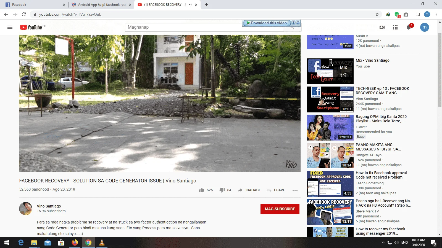The height and width of the screenshot is (248, 442).
Task: Click the browser back arrow
Action: pyautogui.click(x=6, y=14)
